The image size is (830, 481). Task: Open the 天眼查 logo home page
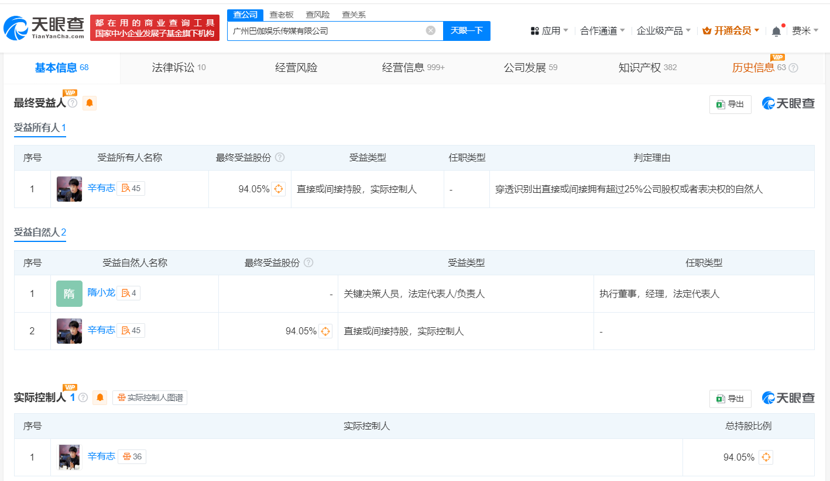pos(44,27)
